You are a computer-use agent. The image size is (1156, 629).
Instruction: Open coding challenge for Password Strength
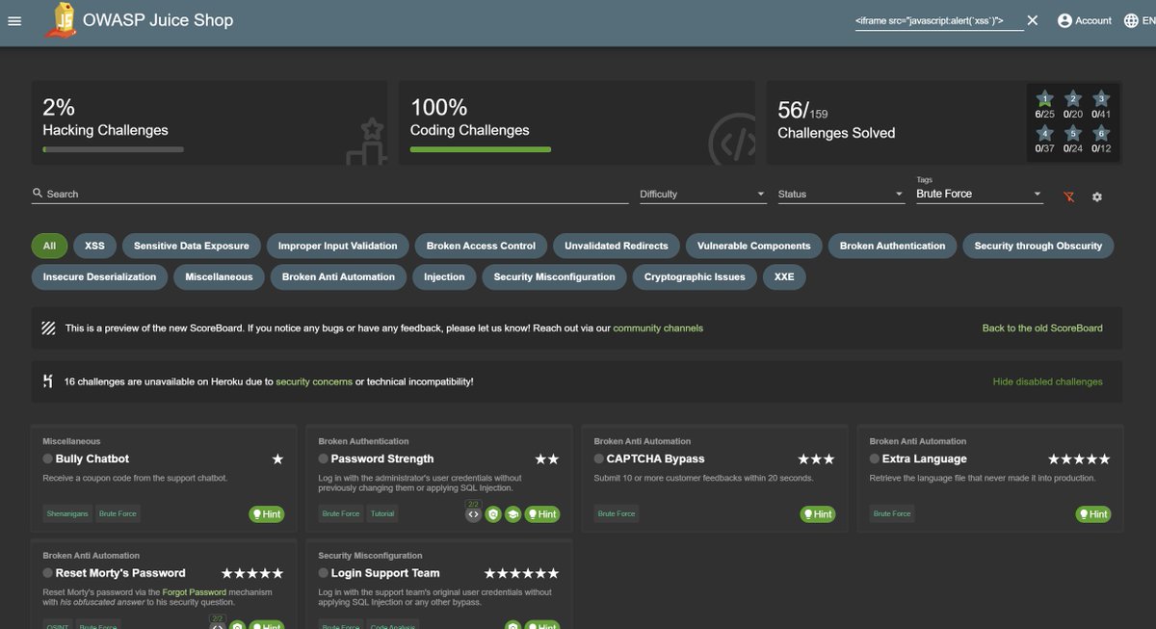coord(473,513)
